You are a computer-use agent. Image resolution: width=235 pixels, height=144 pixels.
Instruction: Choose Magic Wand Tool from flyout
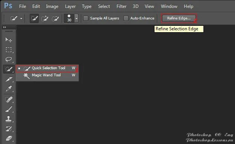pos(47,75)
